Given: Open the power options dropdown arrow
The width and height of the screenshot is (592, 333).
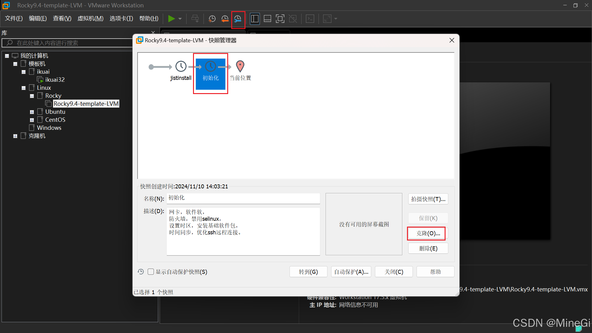Looking at the screenshot, I should (180, 19).
